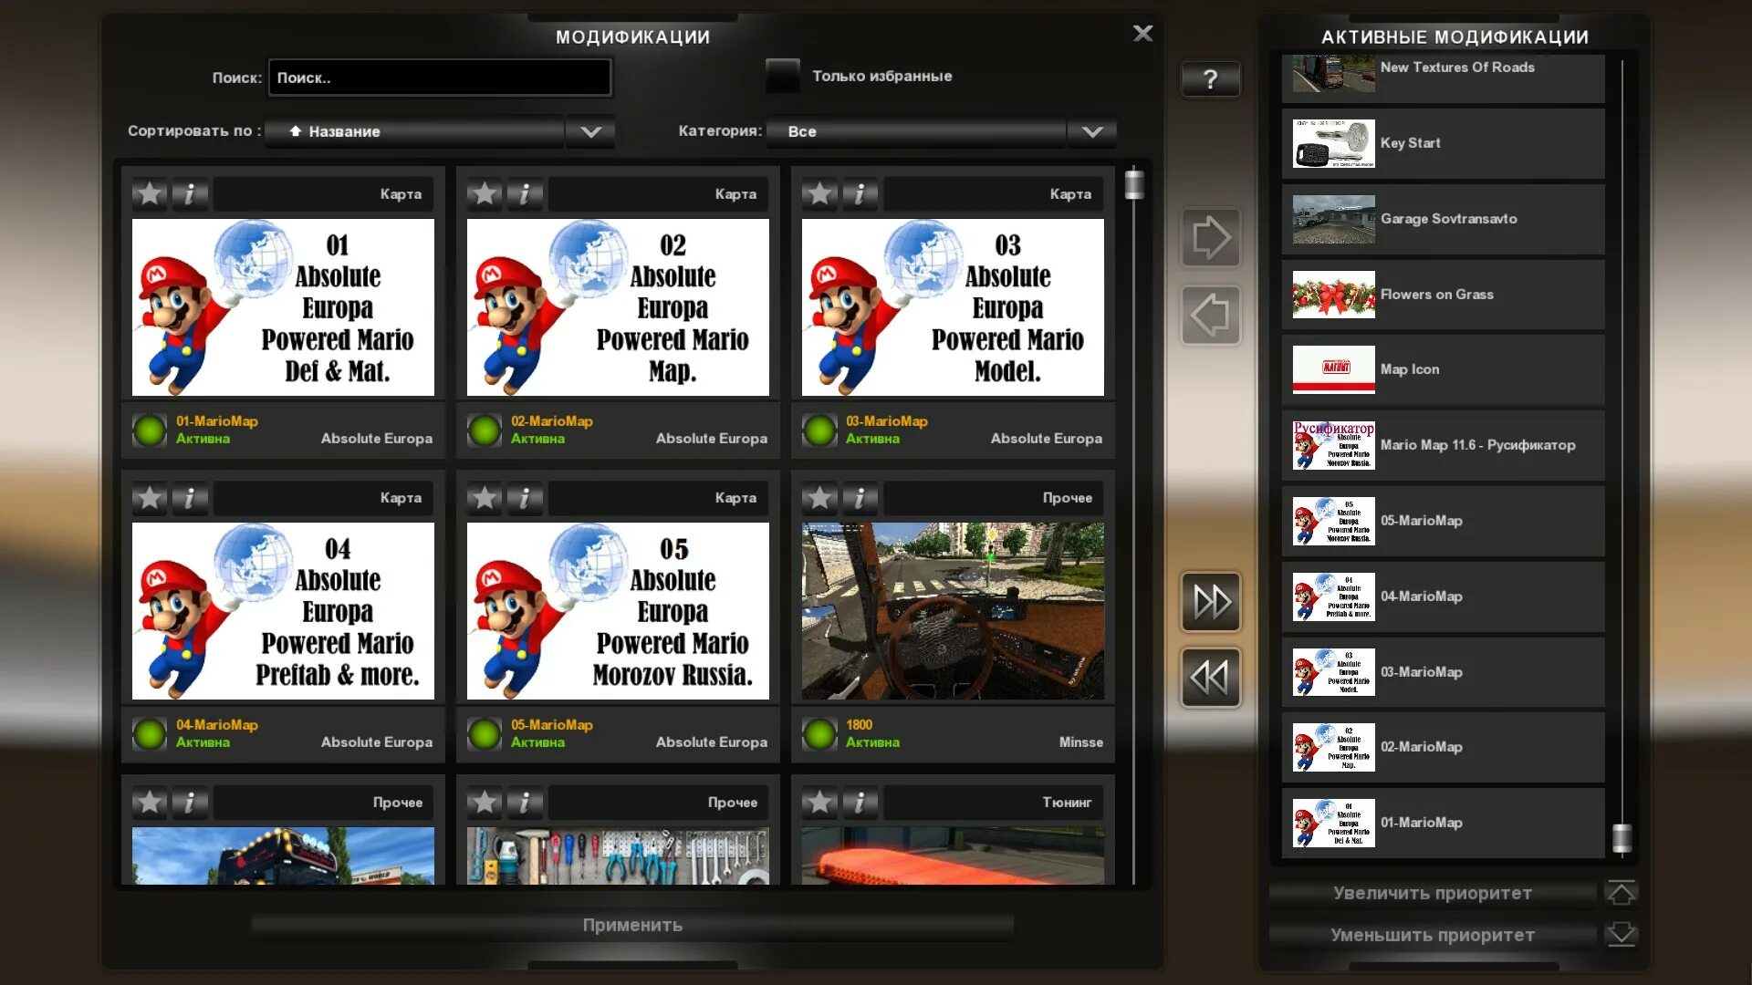Viewport: 1752px width, 985px height.
Task: Toggle the green active indicator of 03-MarioMap
Action: coord(819,430)
